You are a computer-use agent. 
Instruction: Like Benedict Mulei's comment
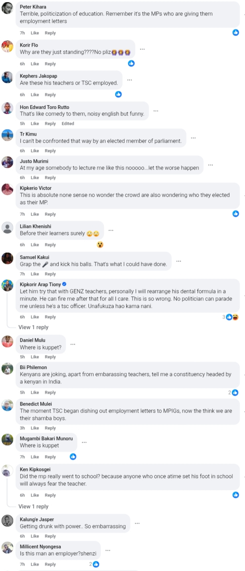point(35,428)
